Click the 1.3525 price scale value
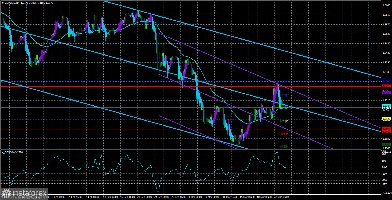Screen dimensions: 392x200 (x=387, y=34)
